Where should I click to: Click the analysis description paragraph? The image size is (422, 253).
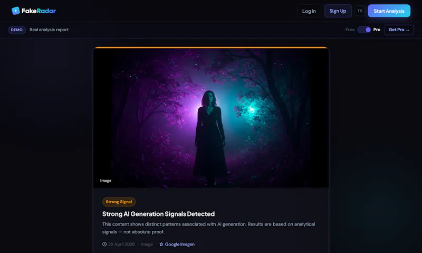coord(208,228)
